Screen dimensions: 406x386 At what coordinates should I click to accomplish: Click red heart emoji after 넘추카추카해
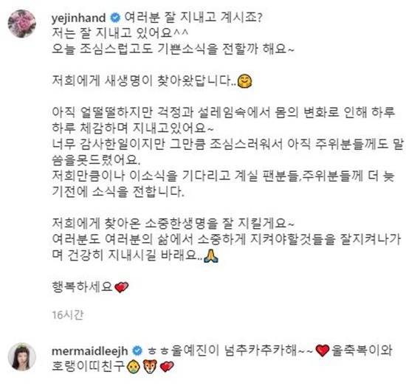click(x=323, y=351)
